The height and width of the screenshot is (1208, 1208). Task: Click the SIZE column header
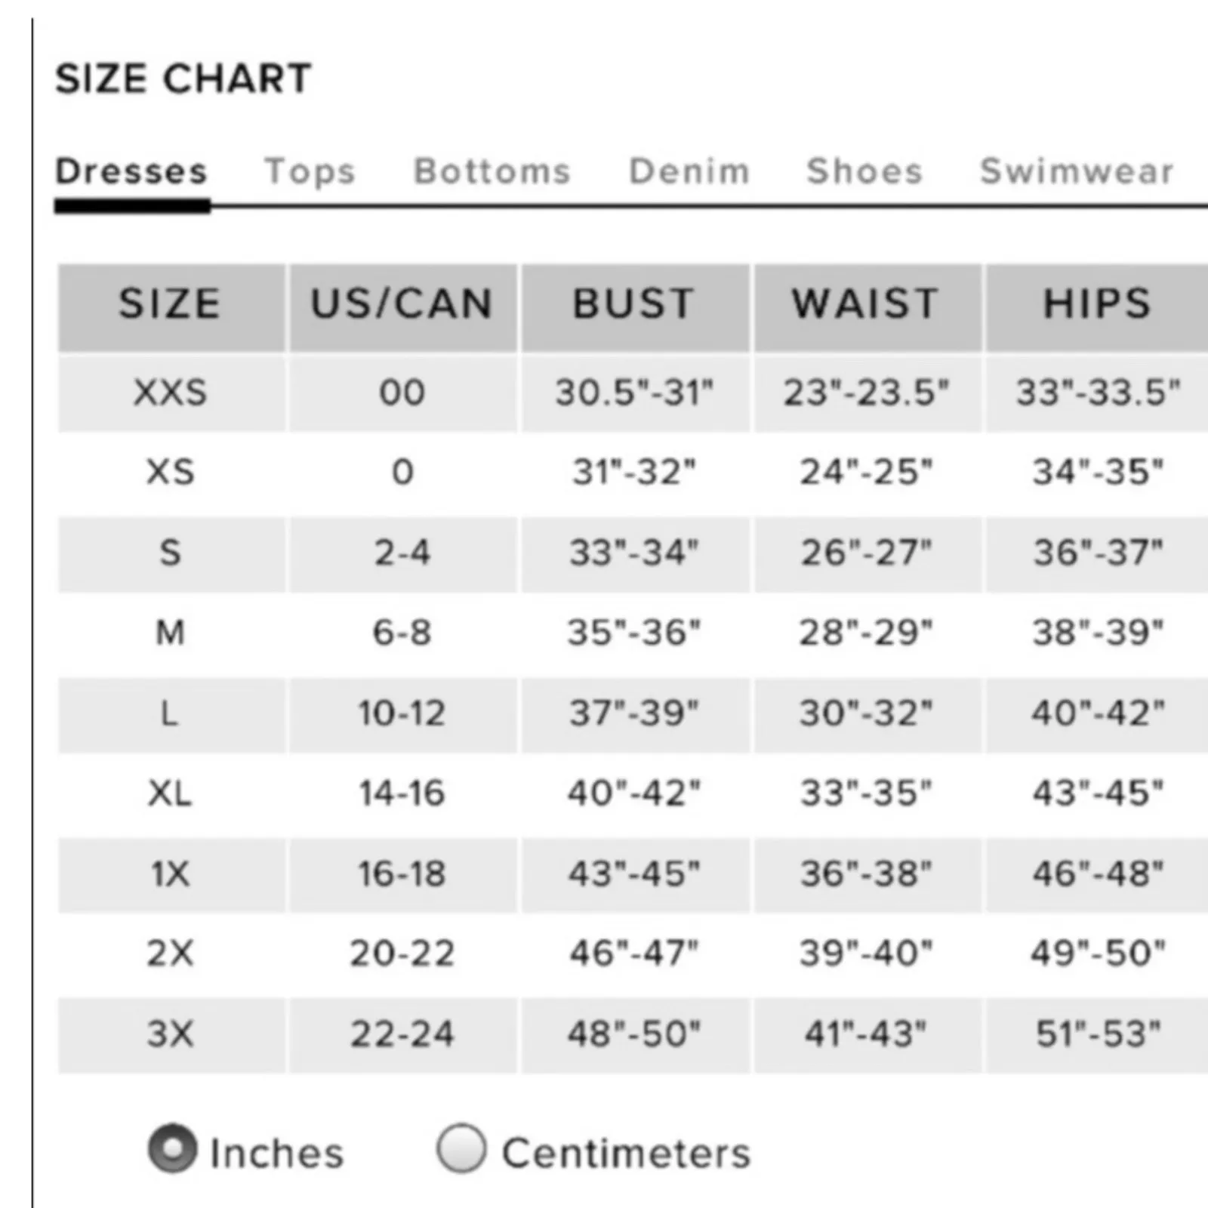click(171, 305)
